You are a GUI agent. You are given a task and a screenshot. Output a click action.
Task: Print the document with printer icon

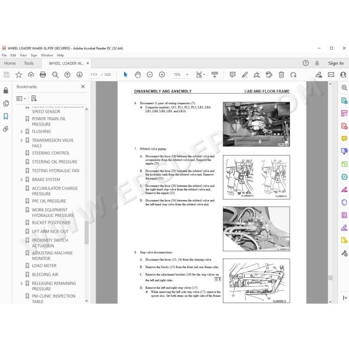[43, 75]
